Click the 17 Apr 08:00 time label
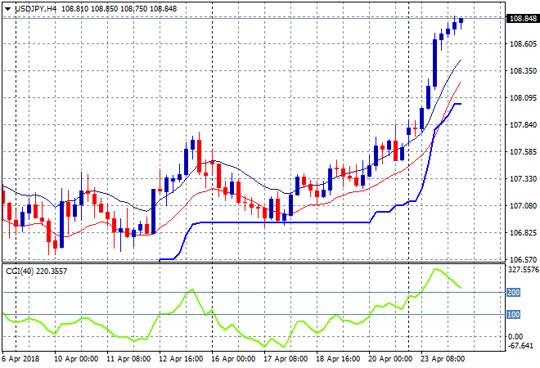540x368 pixels. point(286,359)
